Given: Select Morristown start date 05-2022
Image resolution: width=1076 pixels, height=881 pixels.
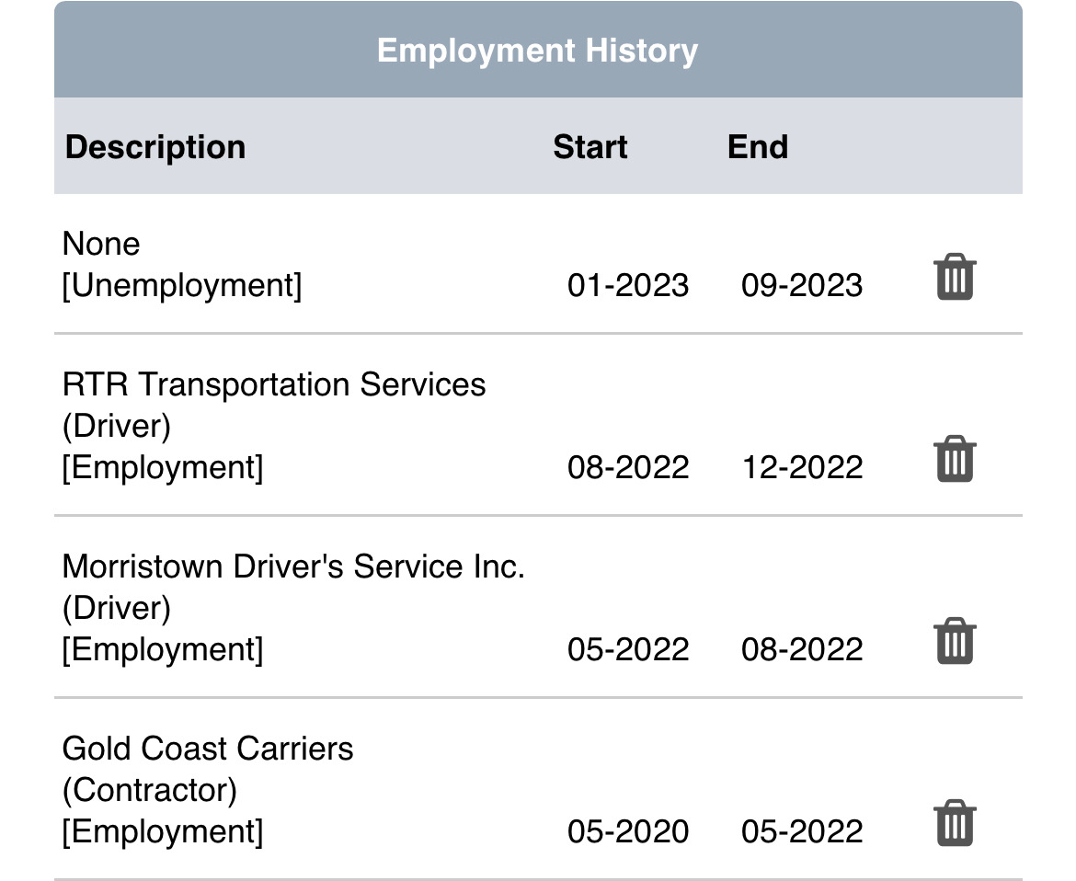Looking at the screenshot, I should point(628,649).
